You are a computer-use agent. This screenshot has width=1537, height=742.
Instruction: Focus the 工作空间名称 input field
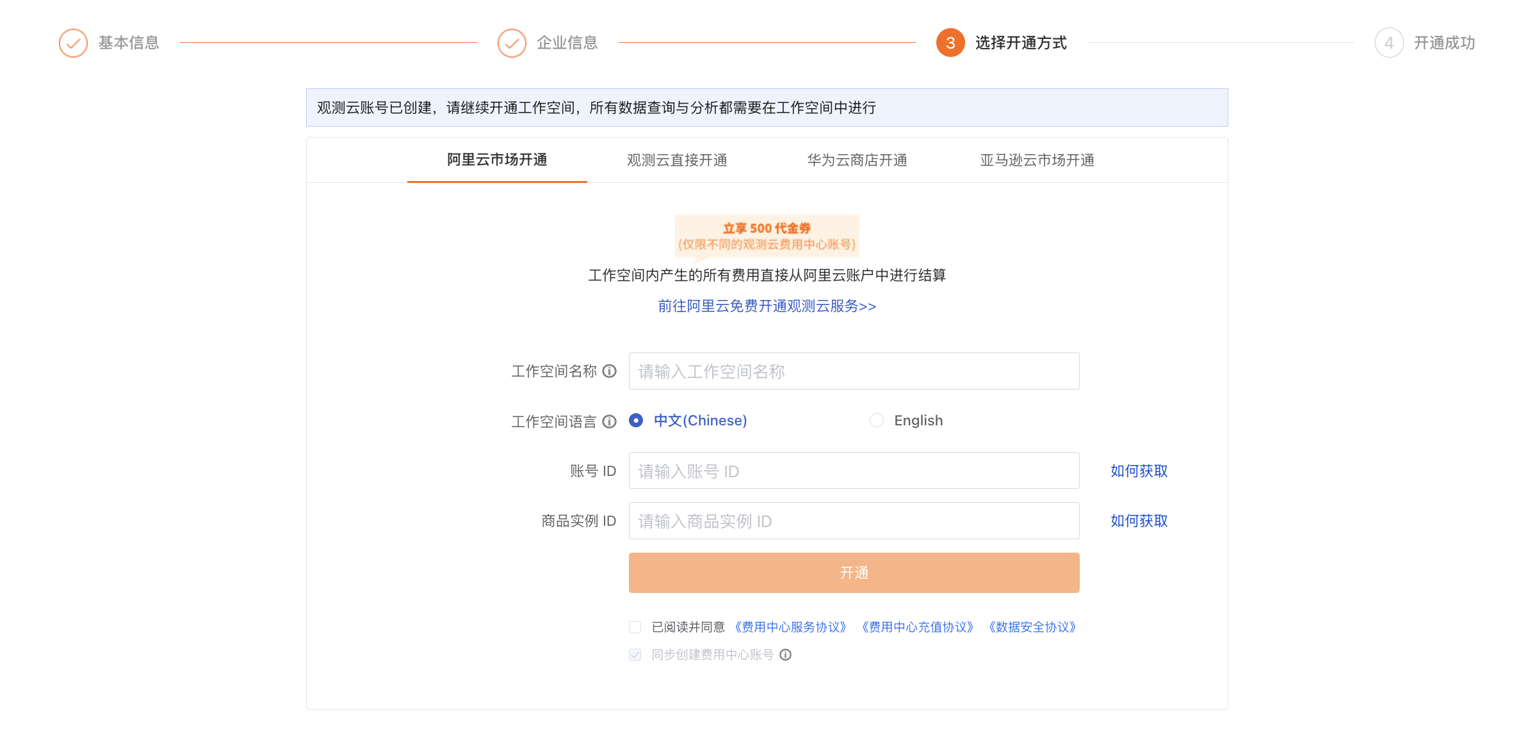(x=854, y=371)
